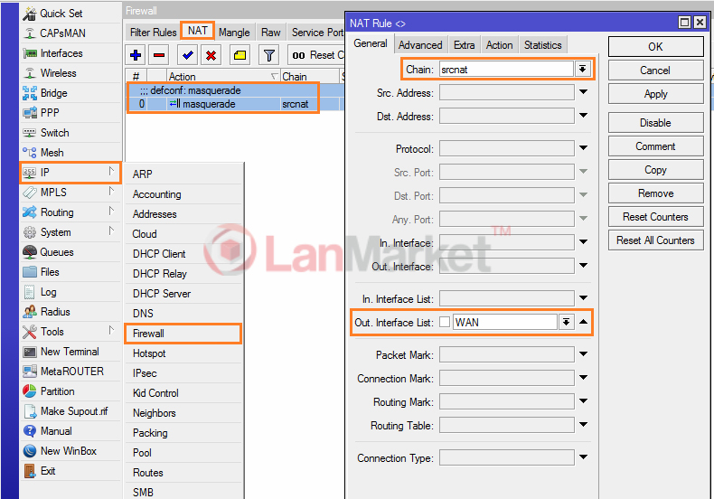
Task: Collapse the Out. Interface List field
Action: tap(583, 322)
